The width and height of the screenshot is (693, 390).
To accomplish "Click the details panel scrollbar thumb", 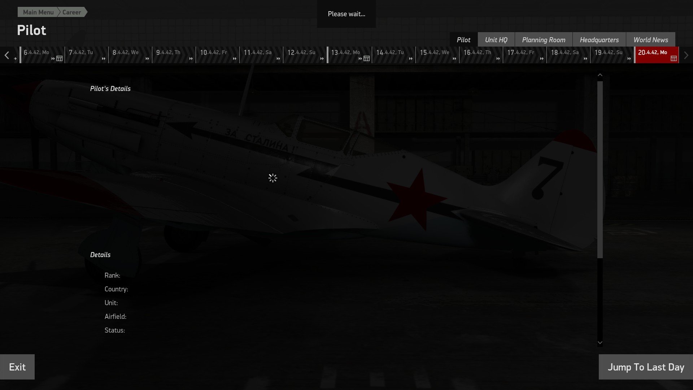I will (600, 170).
